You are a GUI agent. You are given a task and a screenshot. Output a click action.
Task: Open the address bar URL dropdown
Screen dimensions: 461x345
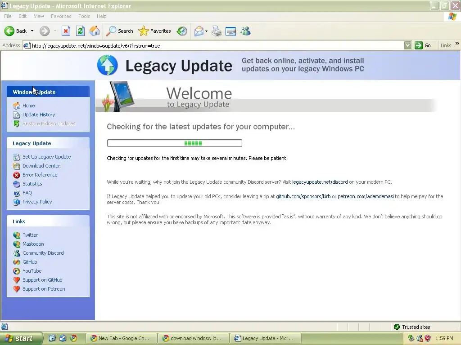[407, 45]
